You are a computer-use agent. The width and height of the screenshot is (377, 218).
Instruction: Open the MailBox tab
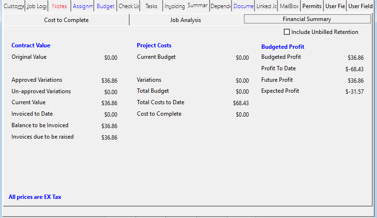289,6
